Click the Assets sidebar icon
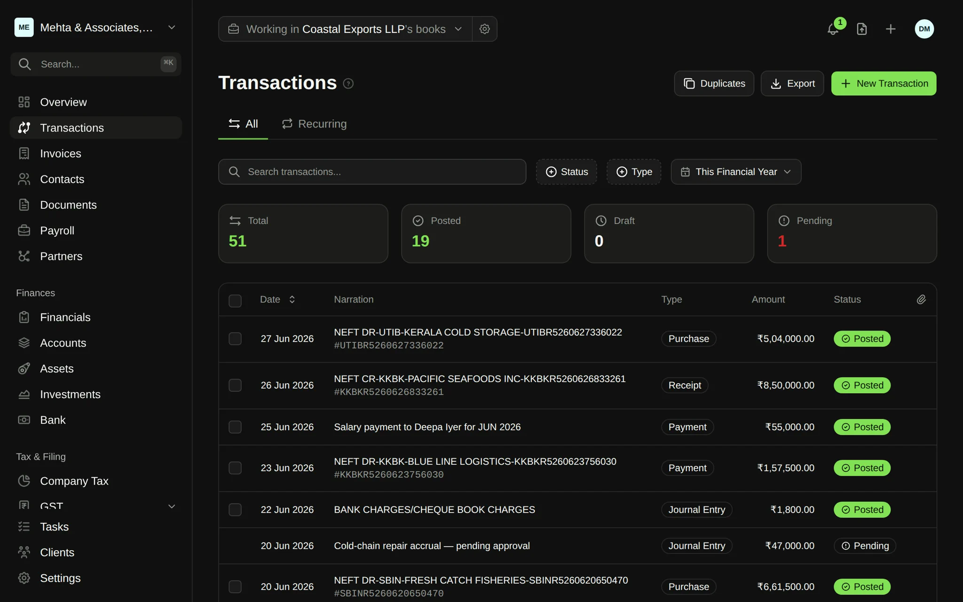This screenshot has width=963, height=602. [x=24, y=369]
